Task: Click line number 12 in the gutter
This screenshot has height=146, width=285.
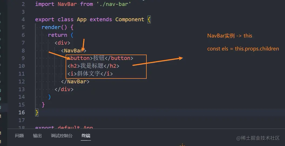Action: coord(22,81)
